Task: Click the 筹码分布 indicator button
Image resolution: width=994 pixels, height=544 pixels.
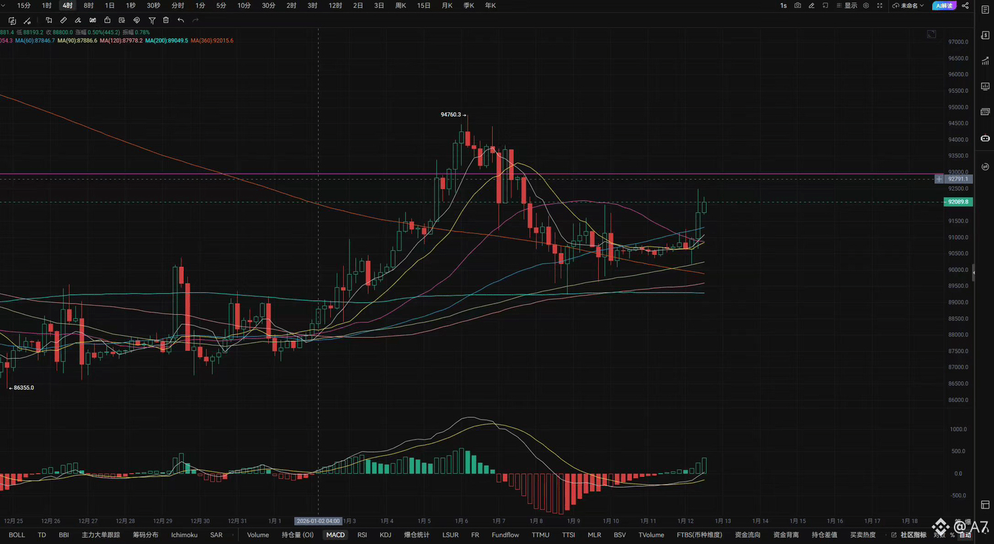Action: tap(145, 535)
